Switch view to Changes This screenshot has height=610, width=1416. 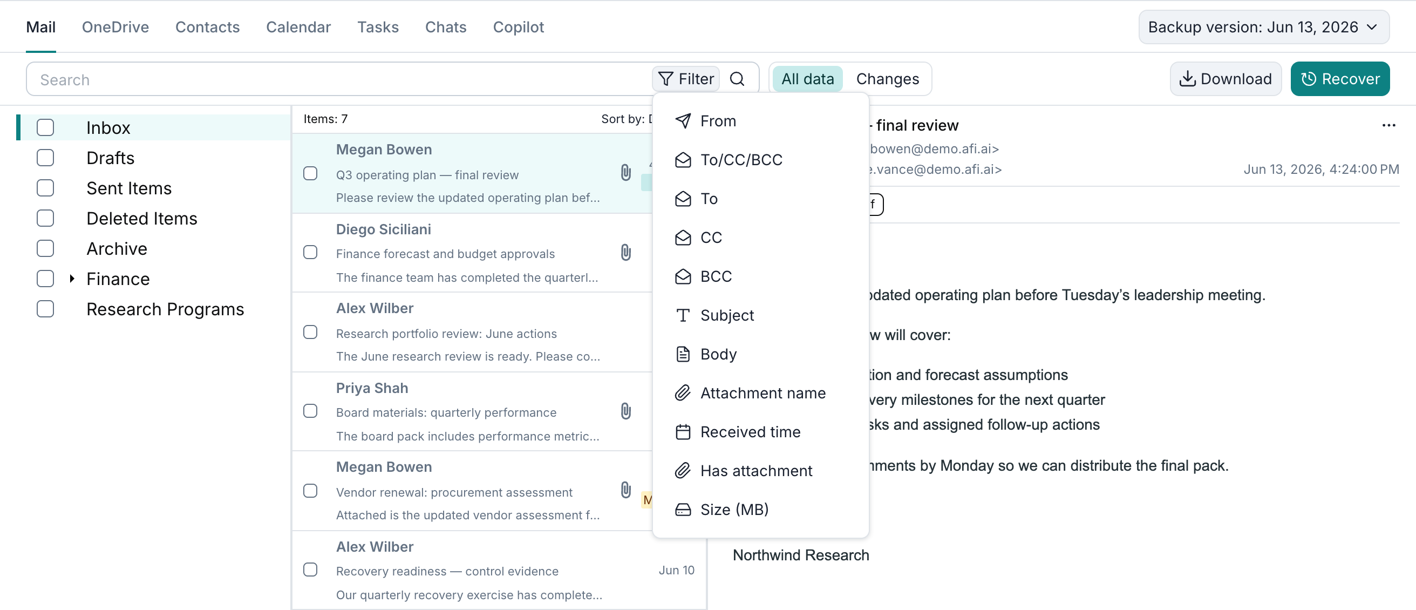pyautogui.click(x=887, y=79)
